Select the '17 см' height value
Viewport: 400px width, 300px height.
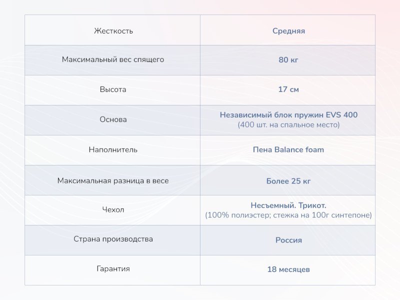click(x=288, y=90)
